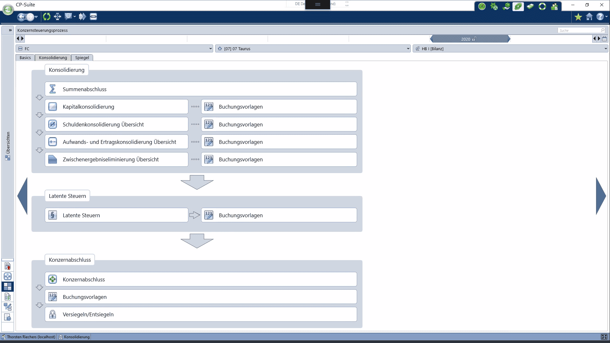Click the CP-Suite application logo button

8,10
